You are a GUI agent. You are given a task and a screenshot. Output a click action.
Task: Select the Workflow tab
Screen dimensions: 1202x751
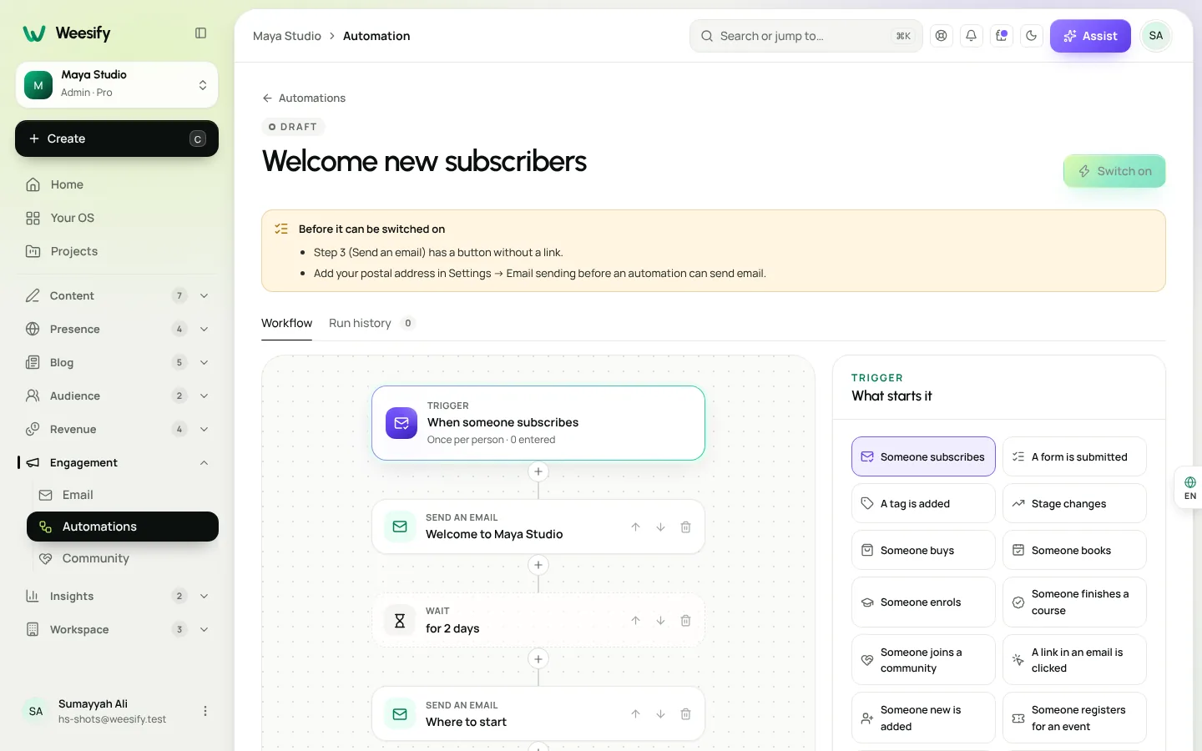point(286,323)
